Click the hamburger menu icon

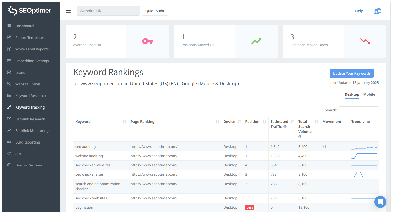pos(68,11)
